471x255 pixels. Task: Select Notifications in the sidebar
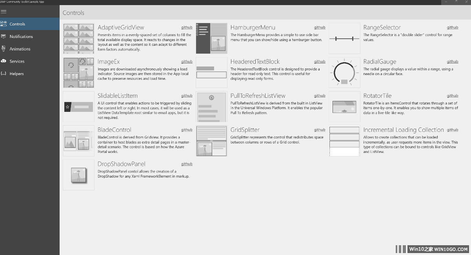(x=30, y=36)
